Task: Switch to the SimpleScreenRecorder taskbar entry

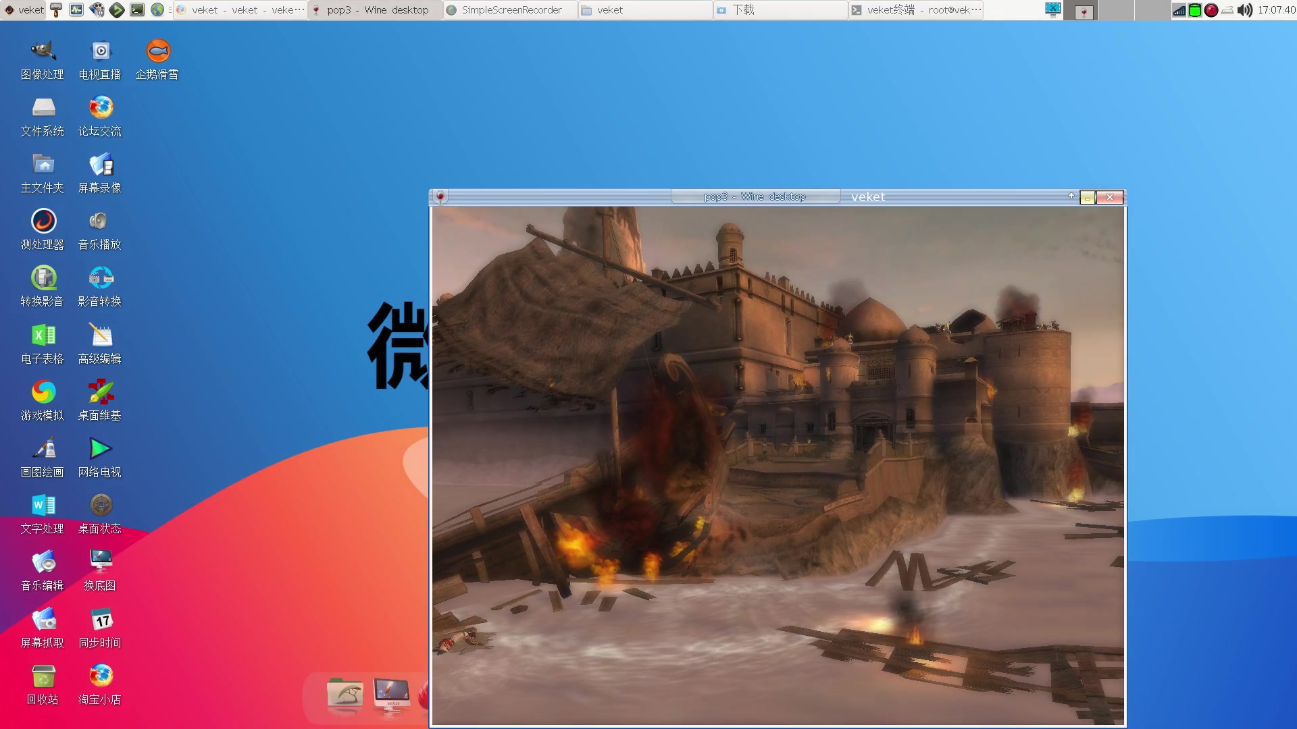Action: [x=511, y=10]
